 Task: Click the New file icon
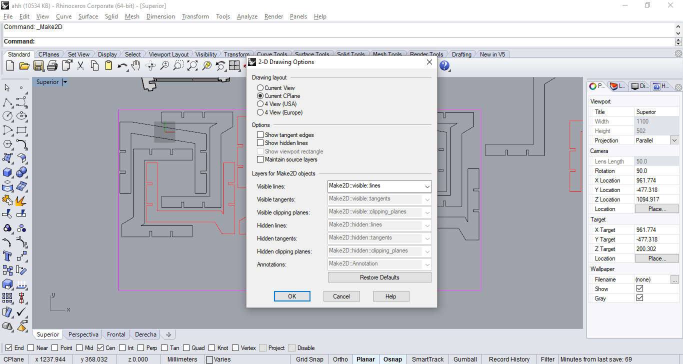pyautogui.click(x=10, y=65)
